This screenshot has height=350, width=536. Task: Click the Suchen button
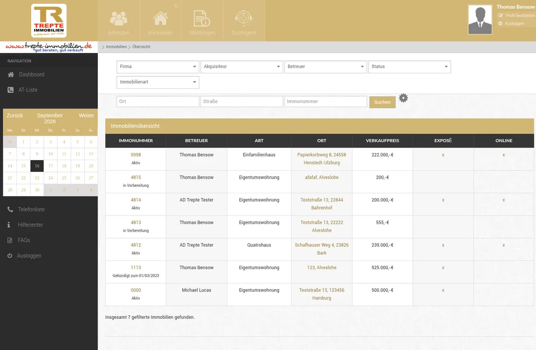pos(382,102)
